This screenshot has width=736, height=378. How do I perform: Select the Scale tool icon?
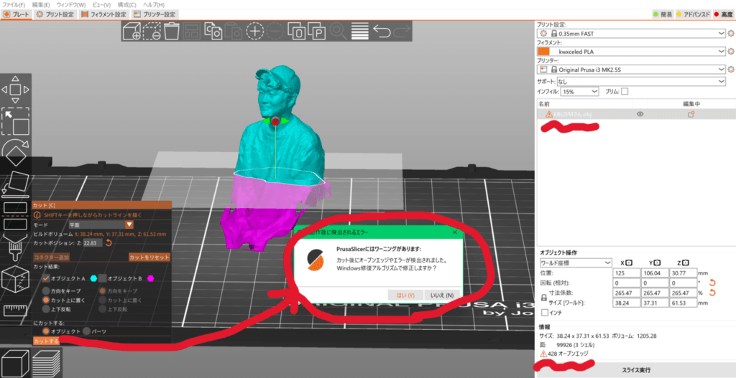click(x=16, y=121)
